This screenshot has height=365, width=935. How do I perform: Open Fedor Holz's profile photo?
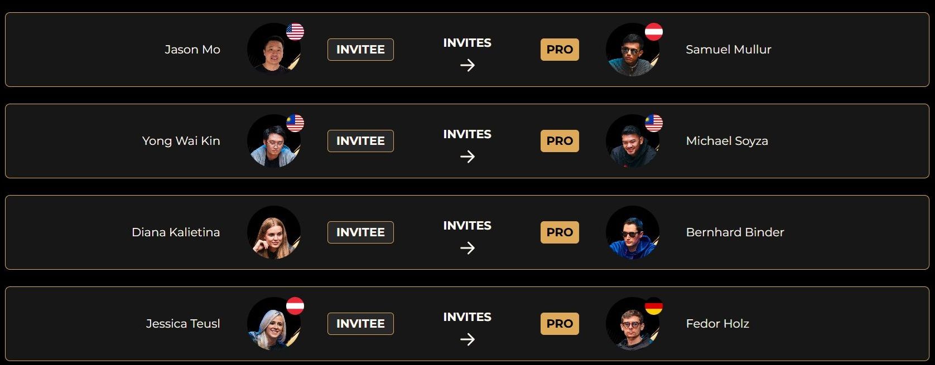pos(633,324)
